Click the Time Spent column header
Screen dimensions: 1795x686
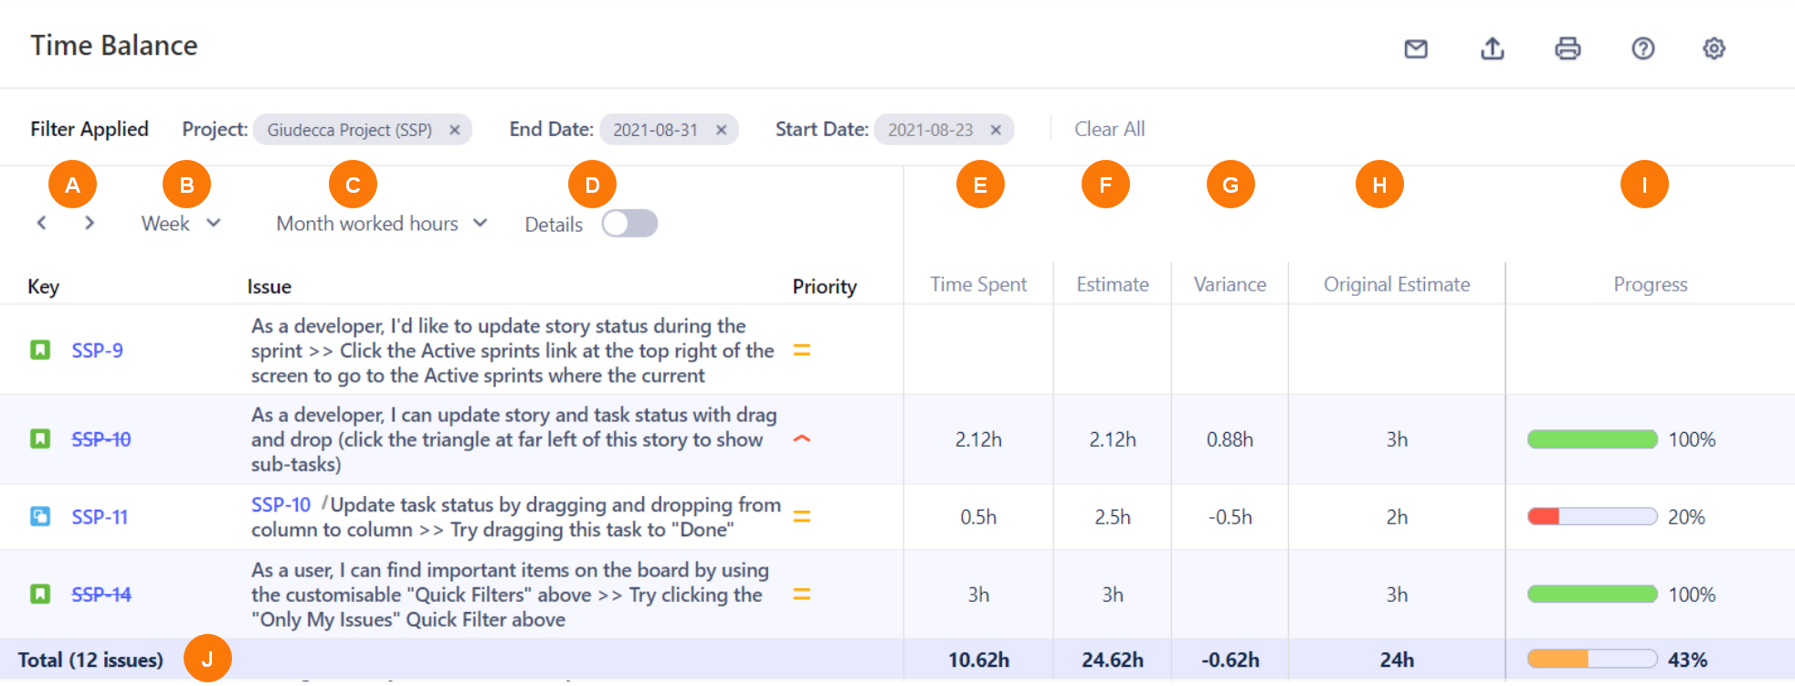coord(978,285)
